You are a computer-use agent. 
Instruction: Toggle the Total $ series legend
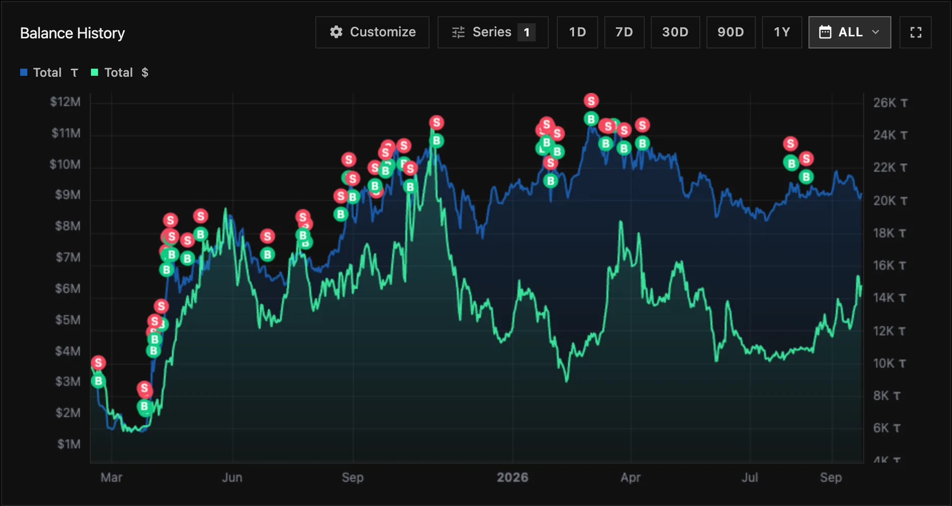(x=120, y=73)
